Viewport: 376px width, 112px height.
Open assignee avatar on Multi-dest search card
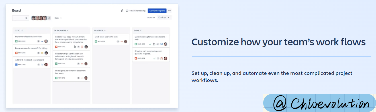pyautogui.click(x=126, y=41)
